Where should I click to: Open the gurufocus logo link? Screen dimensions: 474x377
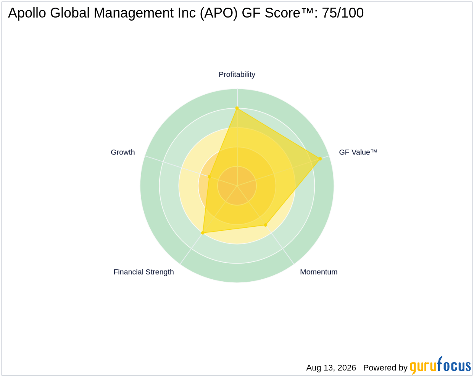440,366
